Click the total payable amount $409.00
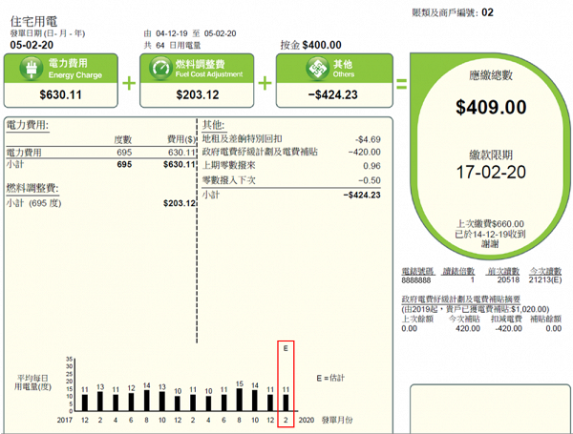The height and width of the screenshot is (434, 573). [x=491, y=108]
